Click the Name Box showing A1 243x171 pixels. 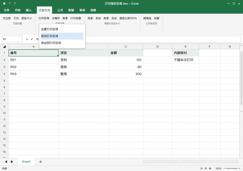12,39
